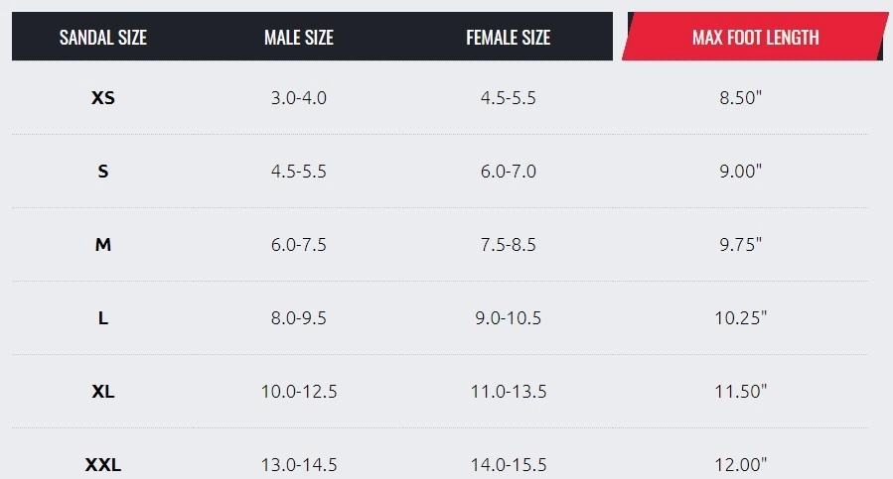Click male size 6.0-7.5 cell
This screenshot has width=893, height=479.
(x=299, y=245)
